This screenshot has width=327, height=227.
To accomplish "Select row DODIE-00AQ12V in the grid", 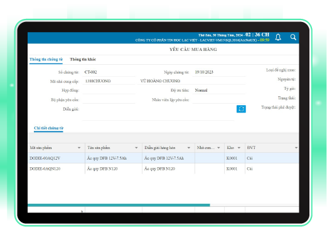I will (163, 158).
